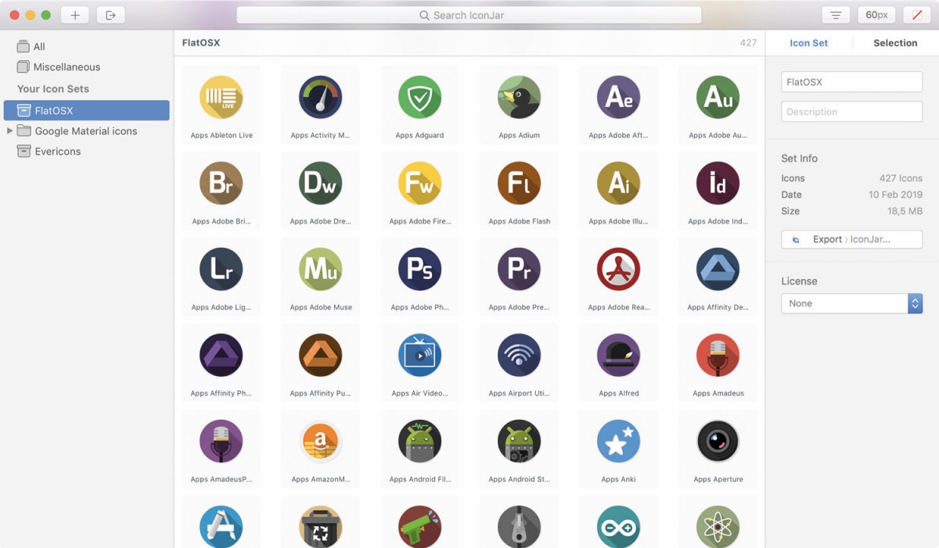
Task: Select the Apps Ableton Live icon
Action: click(221, 97)
